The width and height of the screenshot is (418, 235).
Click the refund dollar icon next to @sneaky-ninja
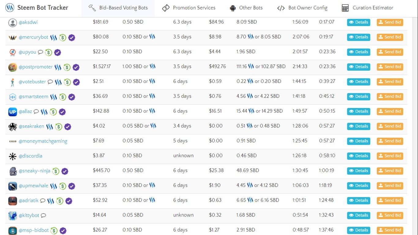click(x=56, y=171)
